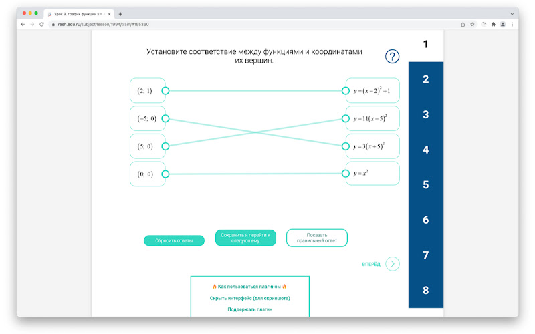This screenshot has width=535, height=334.
Task: Expand the tab search chevron
Action: (512, 14)
